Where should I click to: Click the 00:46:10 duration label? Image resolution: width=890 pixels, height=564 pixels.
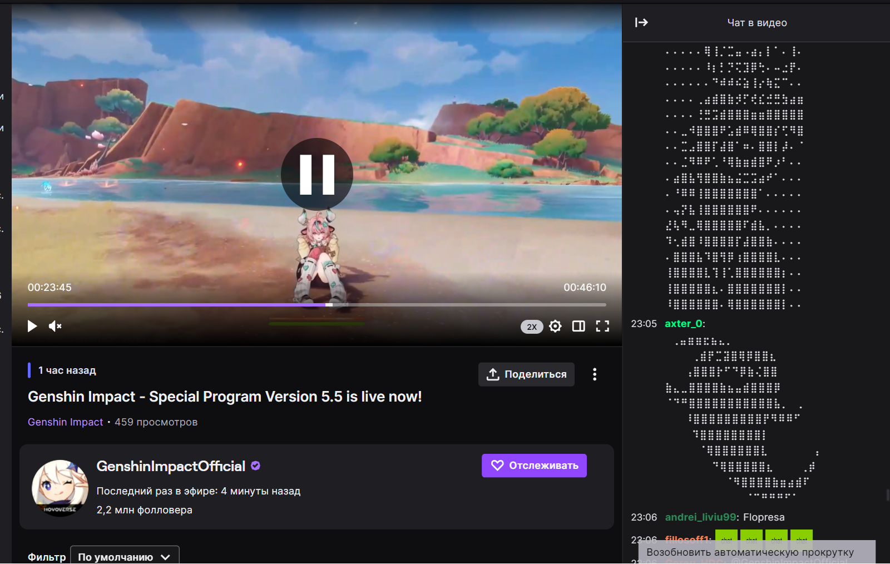point(585,288)
